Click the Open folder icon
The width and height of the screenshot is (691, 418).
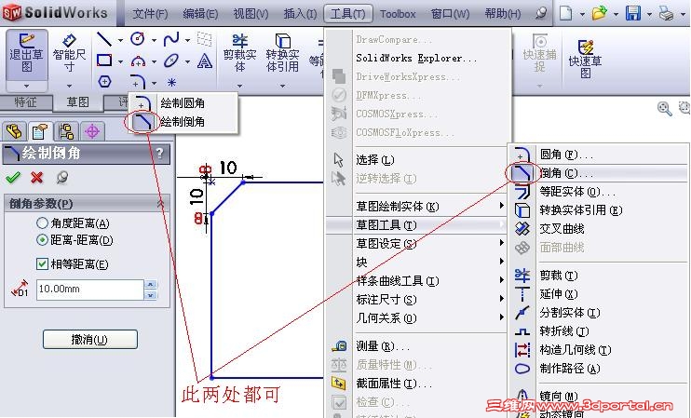(600, 13)
